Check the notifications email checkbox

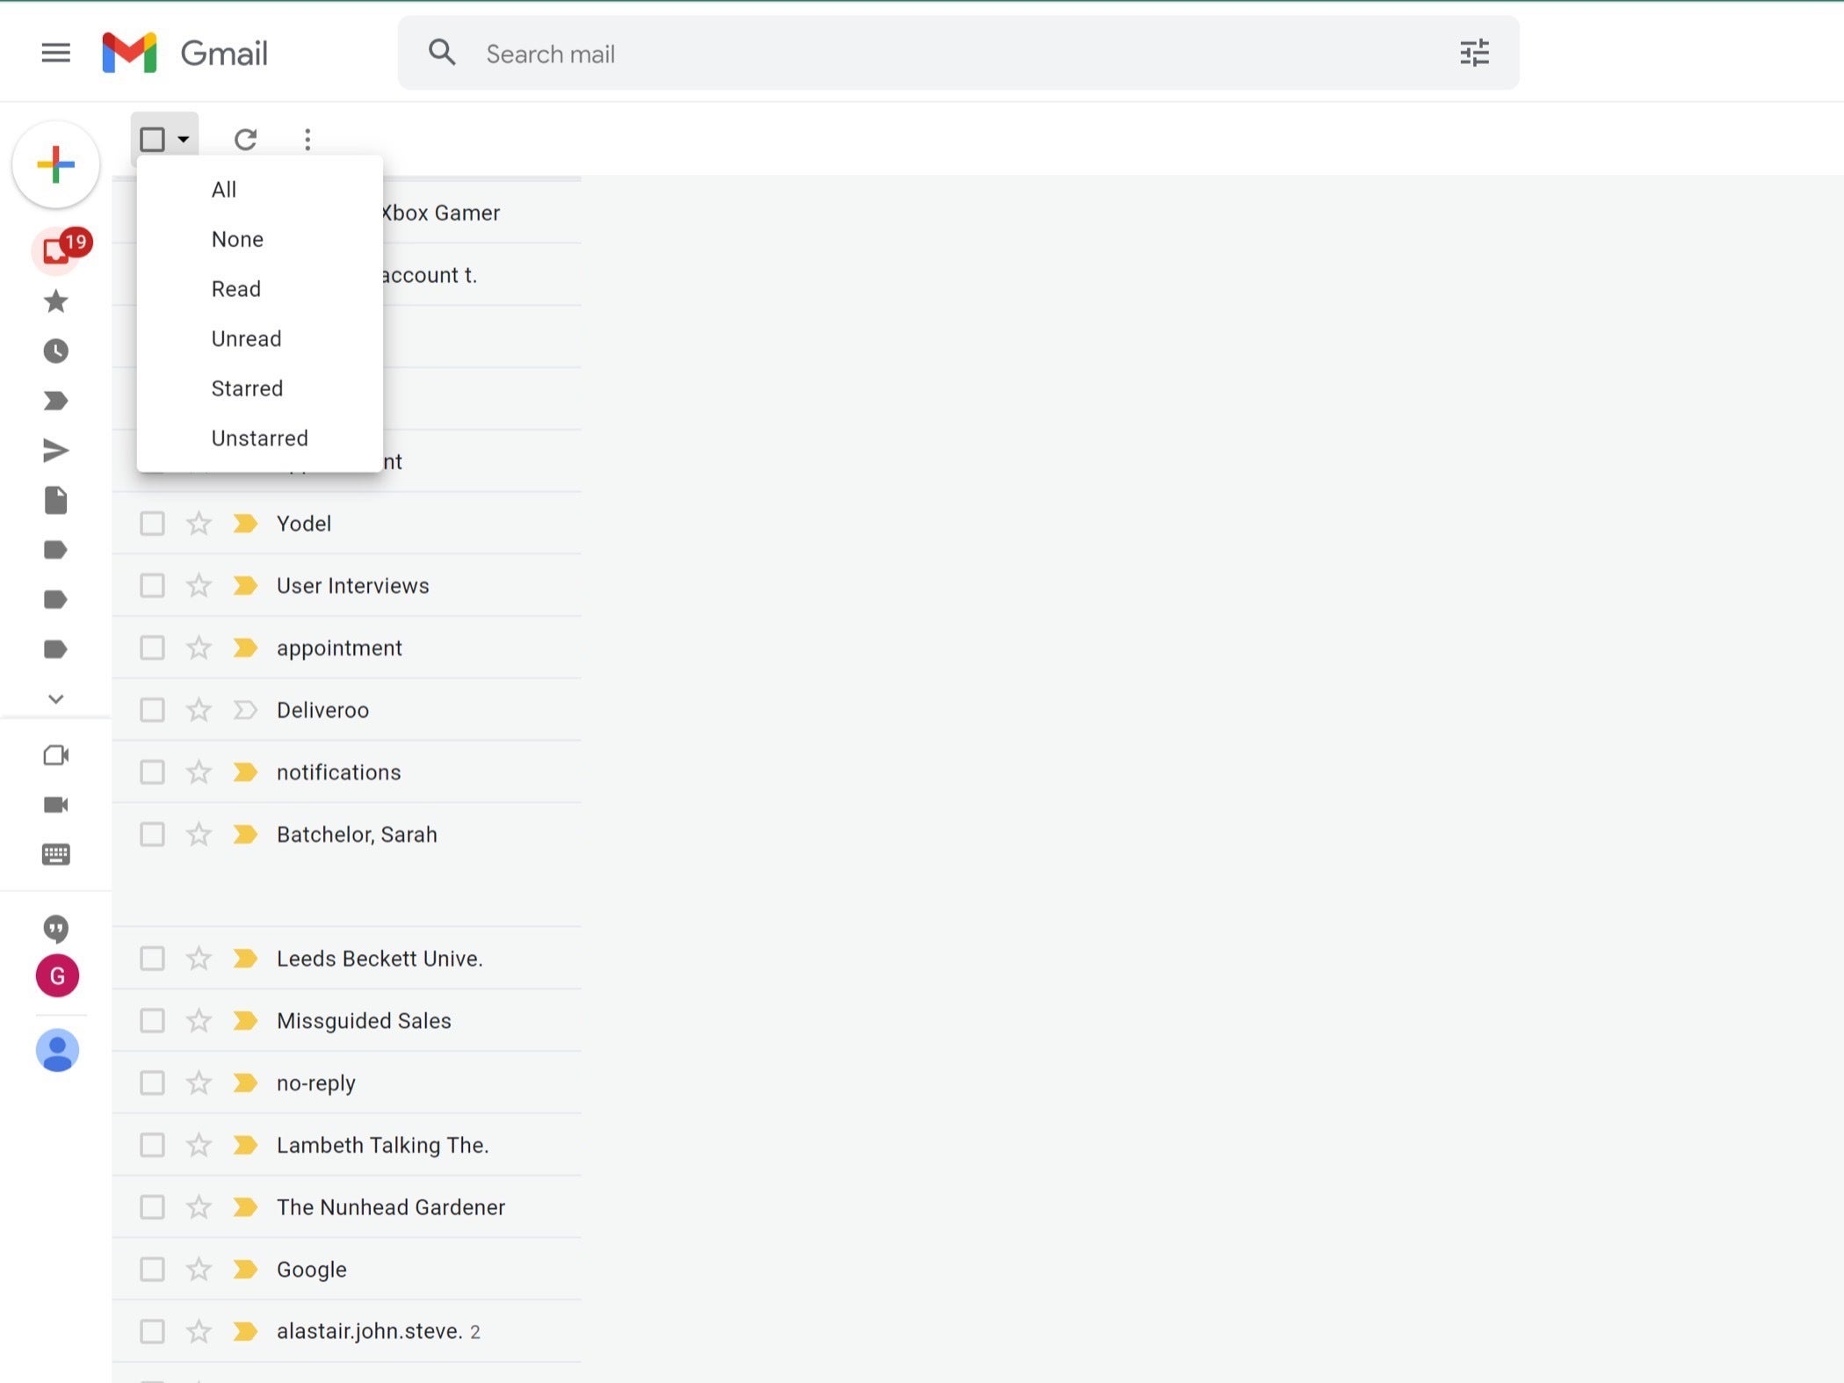(152, 772)
